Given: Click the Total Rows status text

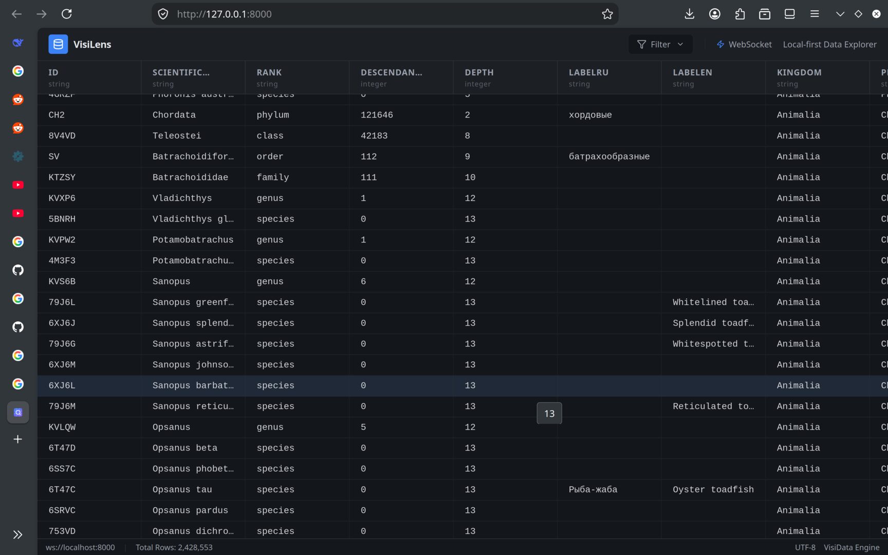Looking at the screenshot, I should coord(174,547).
